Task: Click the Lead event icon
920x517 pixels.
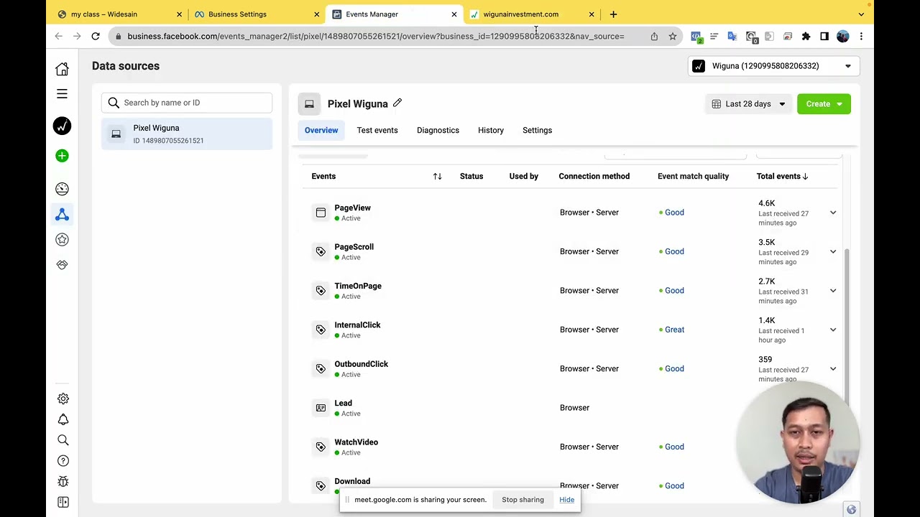Action: coord(321,408)
